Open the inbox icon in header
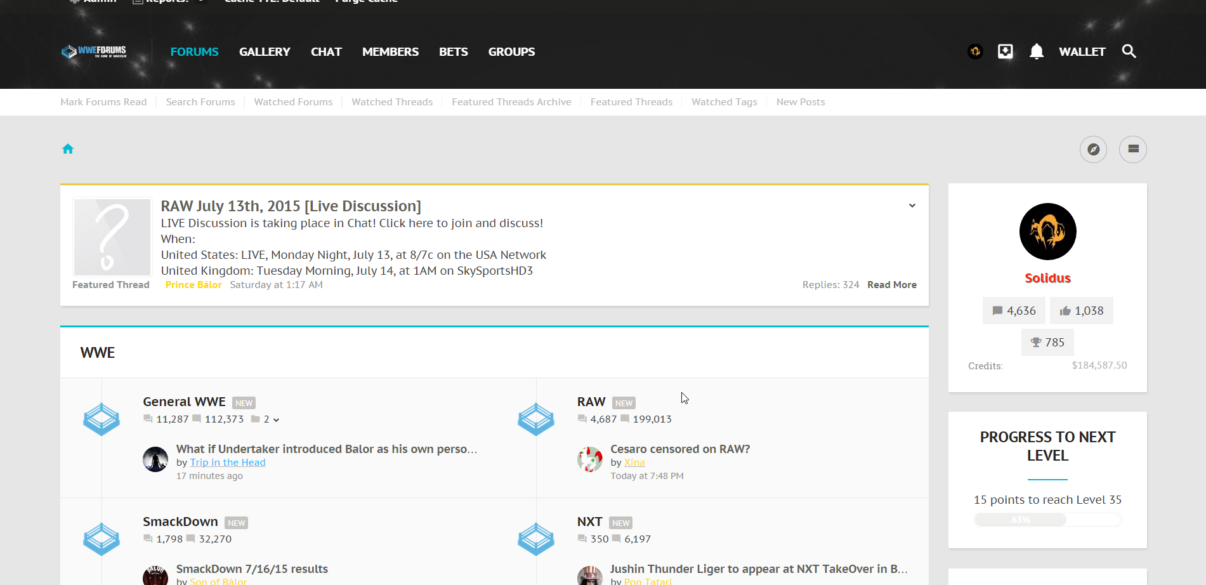Image resolution: width=1206 pixels, height=585 pixels. pyautogui.click(x=1005, y=51)
